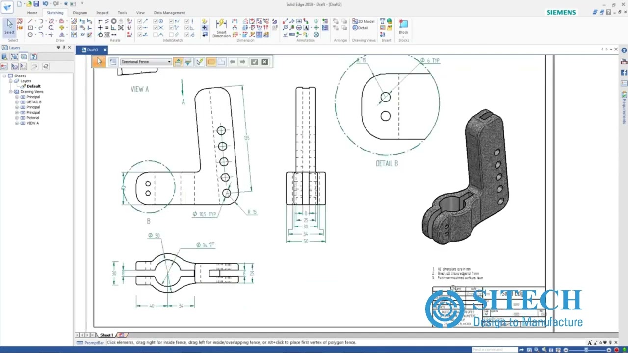Collapse the Sheet1 tree node

pos(4,76)
